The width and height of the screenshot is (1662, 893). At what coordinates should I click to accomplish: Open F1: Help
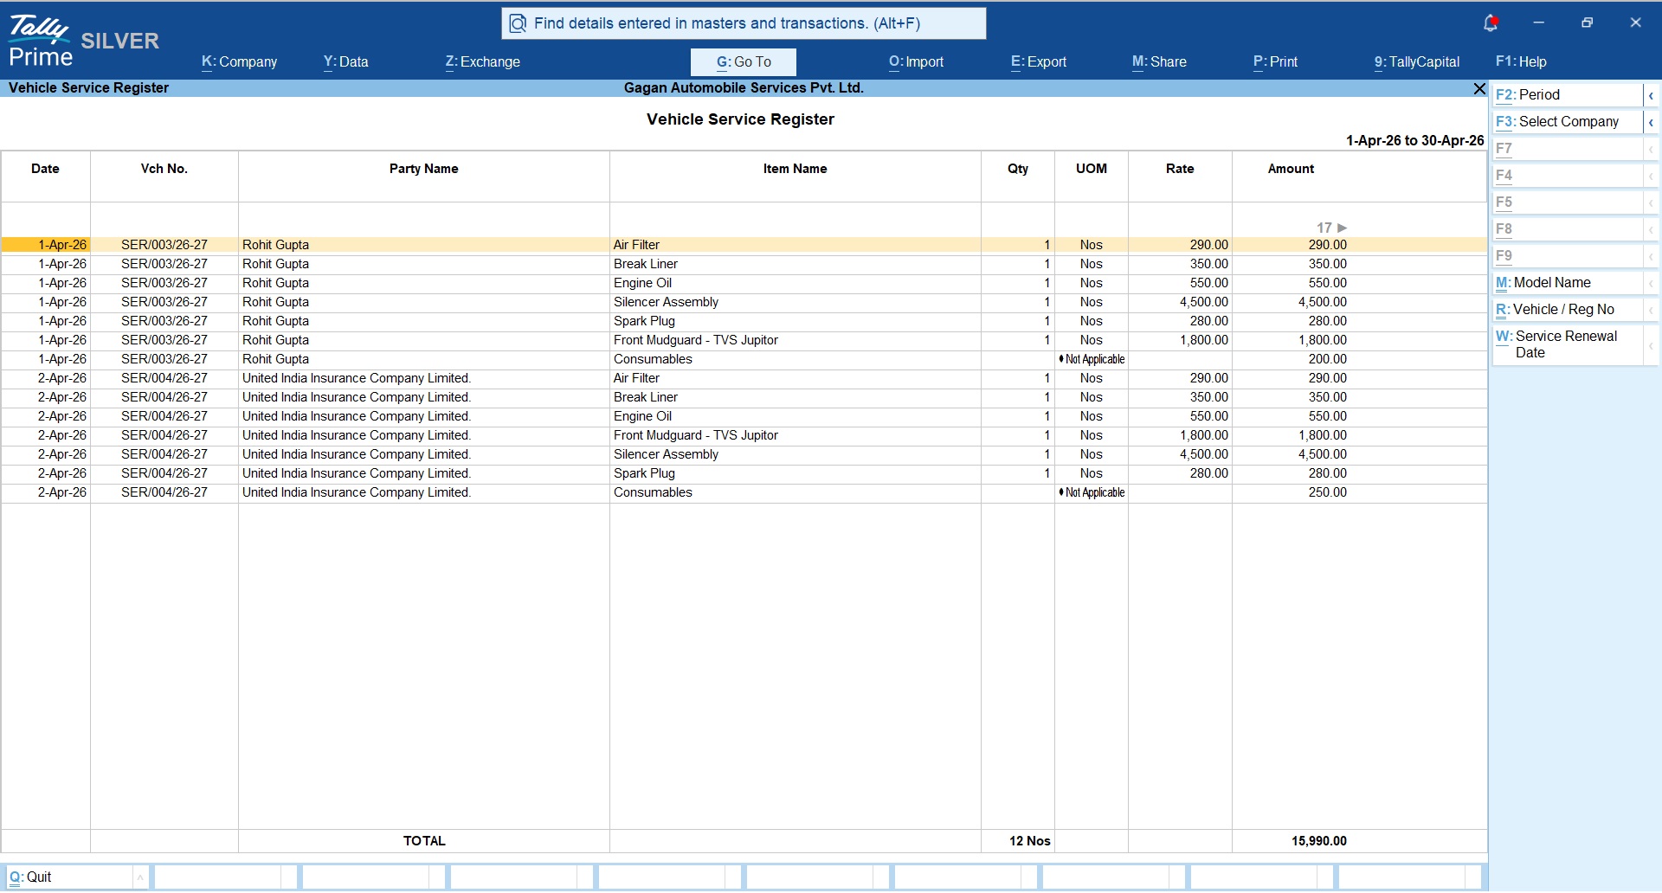(x=1521, y=62)
